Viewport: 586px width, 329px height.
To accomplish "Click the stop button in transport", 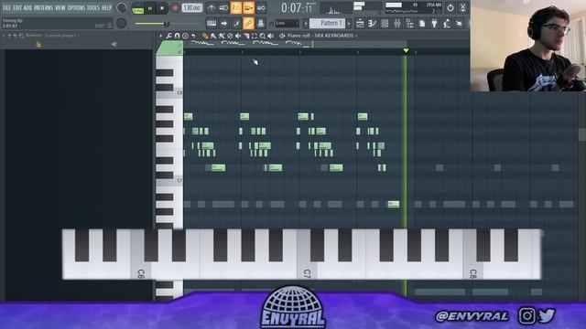I will [162, 8].
